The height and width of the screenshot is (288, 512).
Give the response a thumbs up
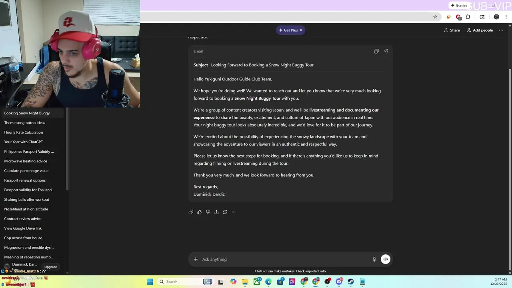[200, 212]
